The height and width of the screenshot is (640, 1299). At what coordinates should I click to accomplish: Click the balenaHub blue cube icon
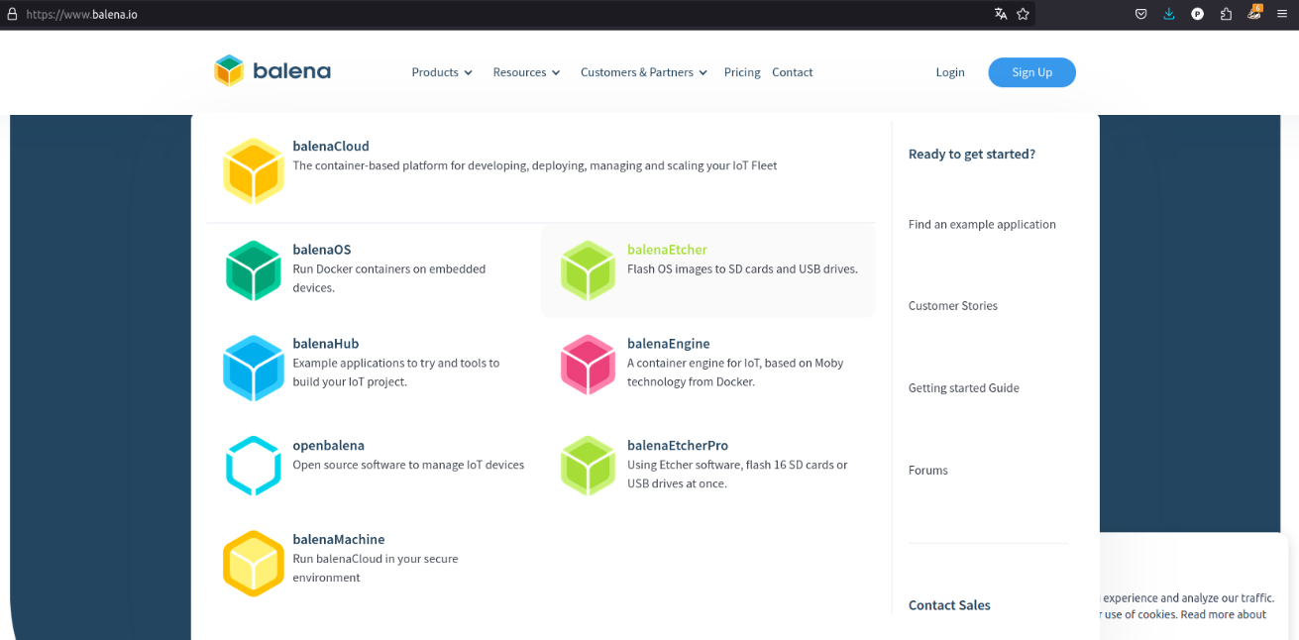(x=254, y=368)
